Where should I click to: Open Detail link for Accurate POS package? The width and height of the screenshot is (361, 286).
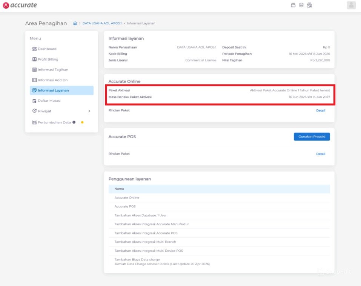[x=321, y=154]
